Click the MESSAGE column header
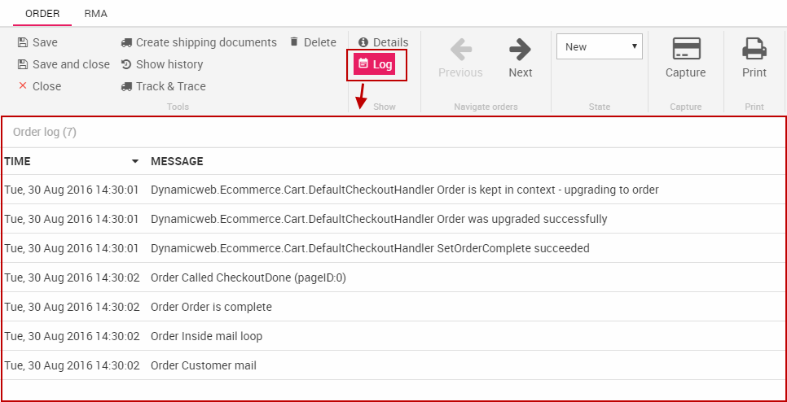 177,162
